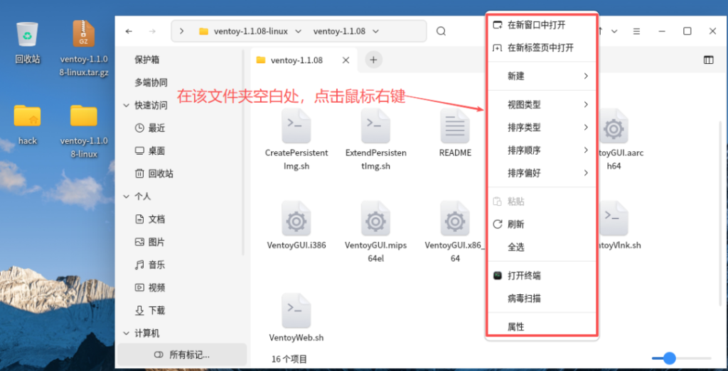Image resolution: width=728 pixels, height=371 pixels.
Task: Select the README file icon
Action: point(455,126)
